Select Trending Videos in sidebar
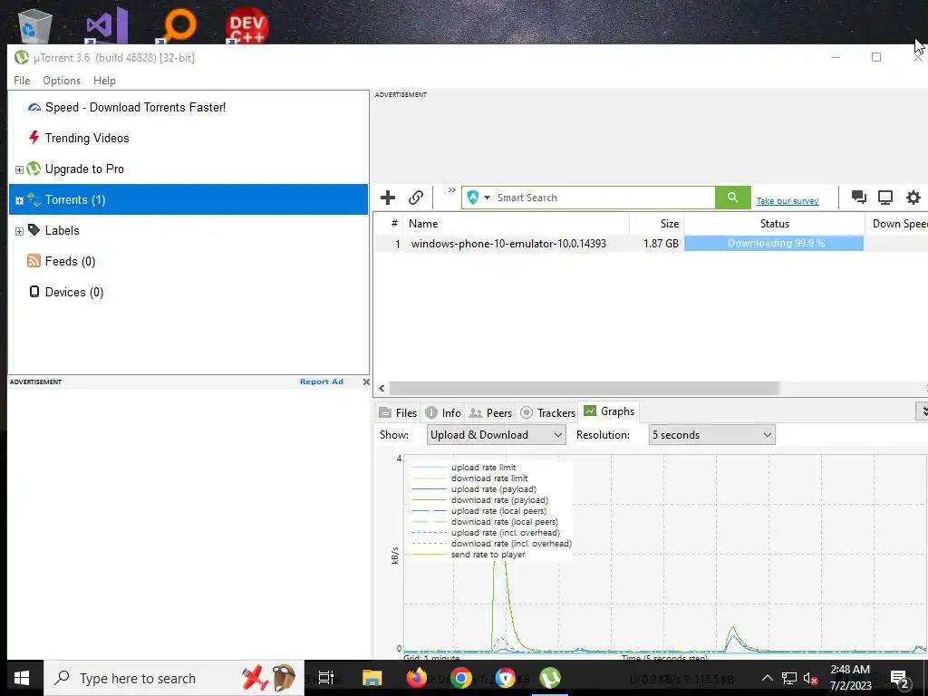The width and height of the screenshot is (928, 696). coord(87,138)
